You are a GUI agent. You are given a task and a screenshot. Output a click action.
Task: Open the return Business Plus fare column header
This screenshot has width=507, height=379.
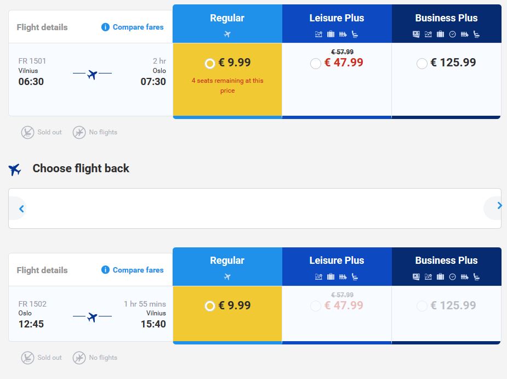[x=447, y=267]
